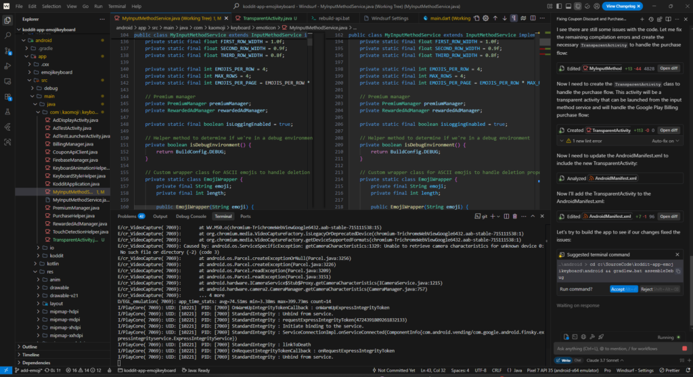
Task: Switch Cascade to Write mode
Action: click(564, 360)
